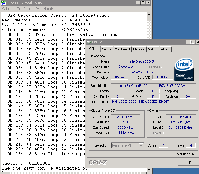
Task: Click the Level 2 cache value '2 x 4096 KBytes'
Action: click(x=181, y=127)
